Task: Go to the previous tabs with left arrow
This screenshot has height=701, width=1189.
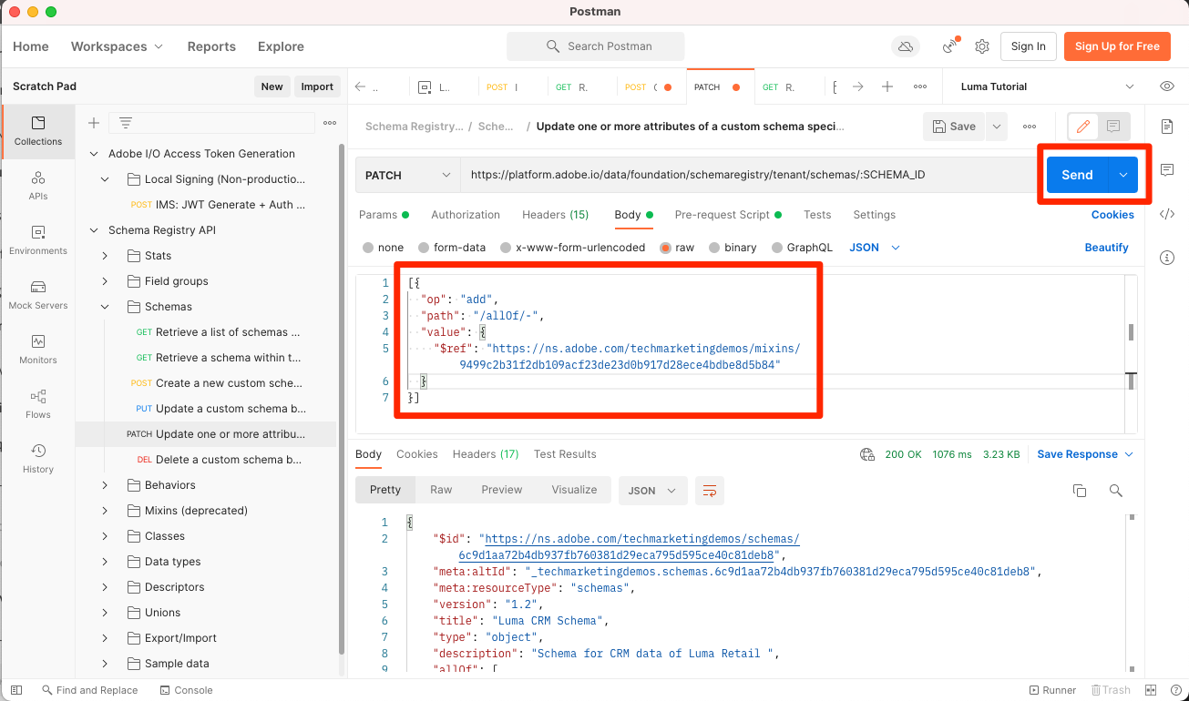Action: (x=360, y=86)
